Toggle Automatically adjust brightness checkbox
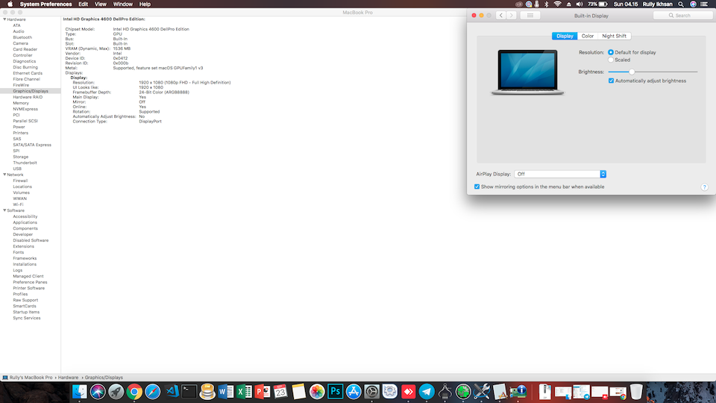Viewport: 716px width, 403px height. [x=611, y=81]
